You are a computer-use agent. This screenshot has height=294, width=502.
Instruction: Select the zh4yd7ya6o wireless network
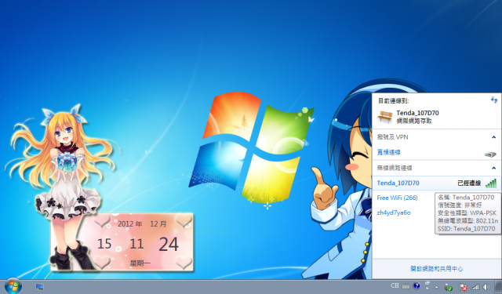[x=394, y=212]
